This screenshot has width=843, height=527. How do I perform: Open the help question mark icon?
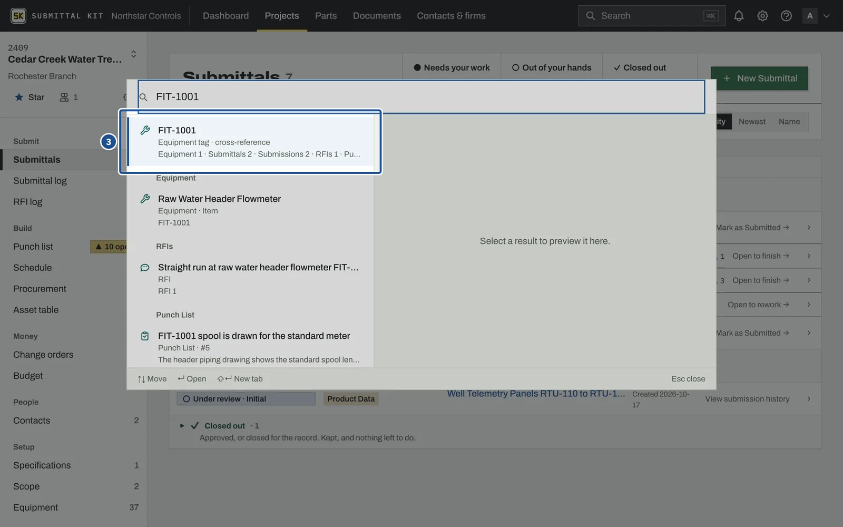786,16
